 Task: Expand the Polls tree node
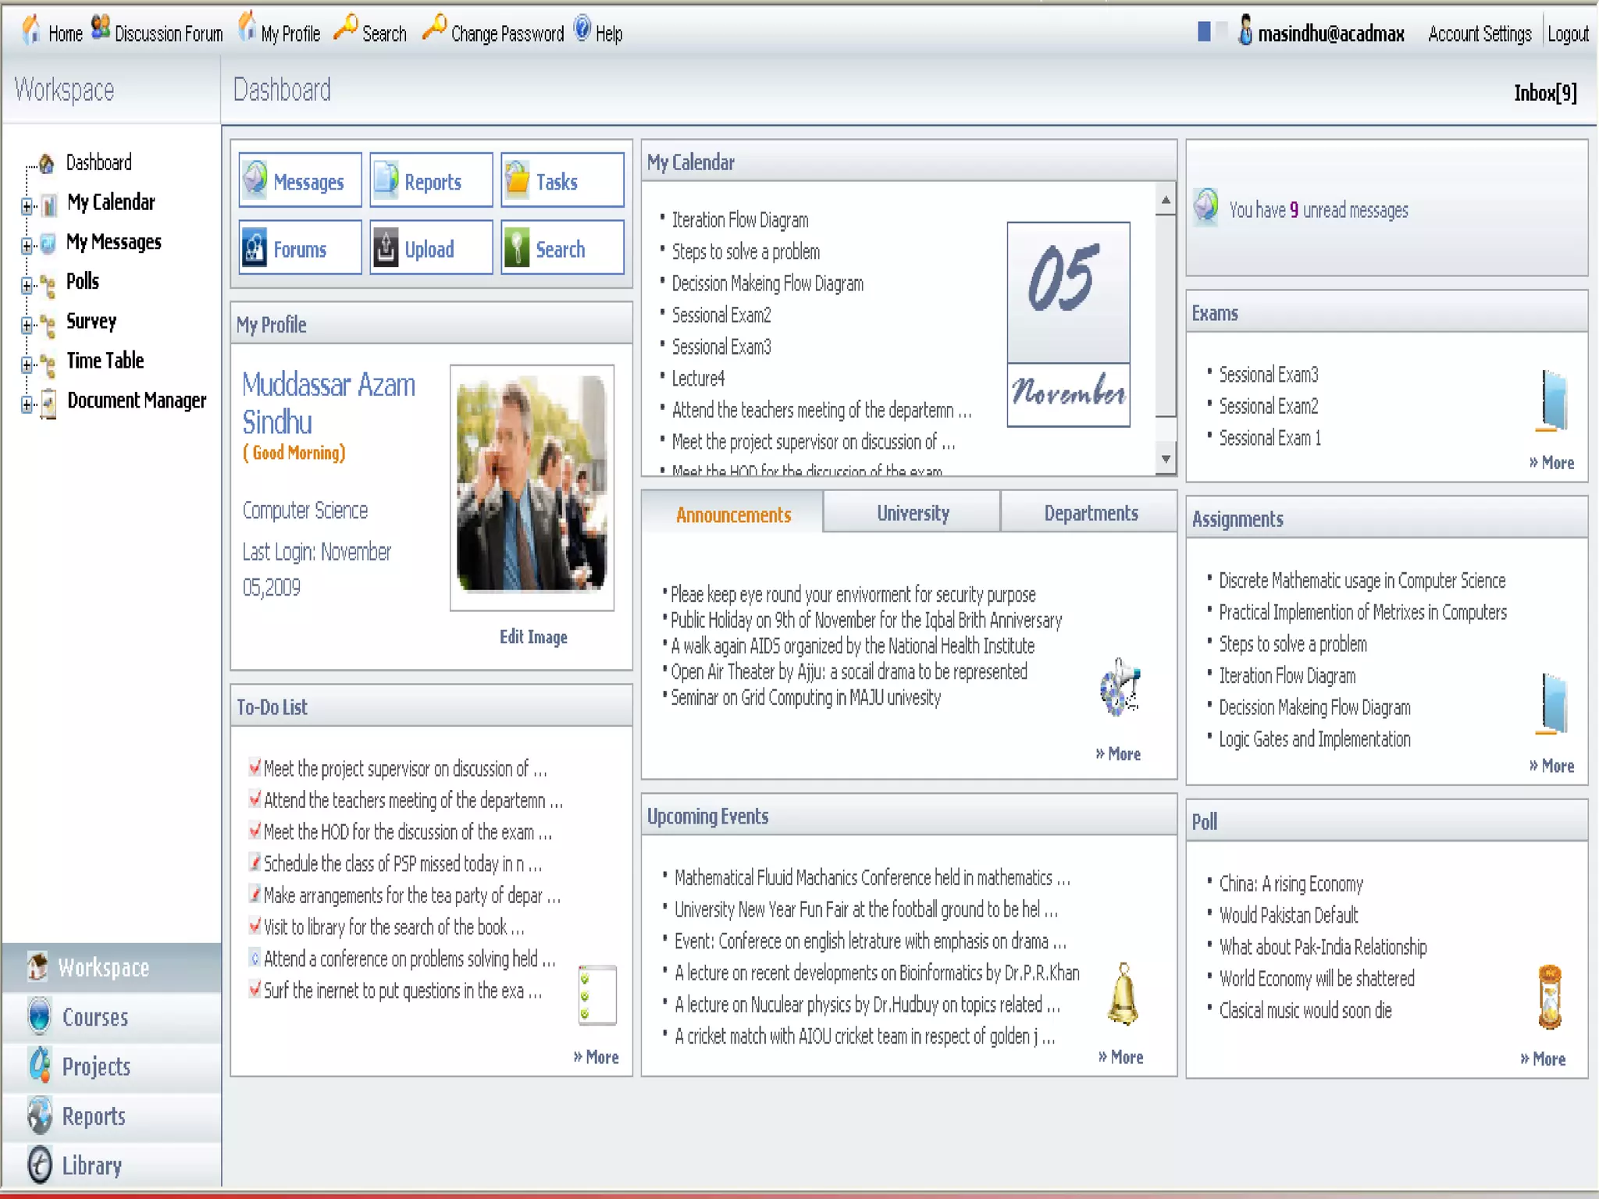click(27, 285)
